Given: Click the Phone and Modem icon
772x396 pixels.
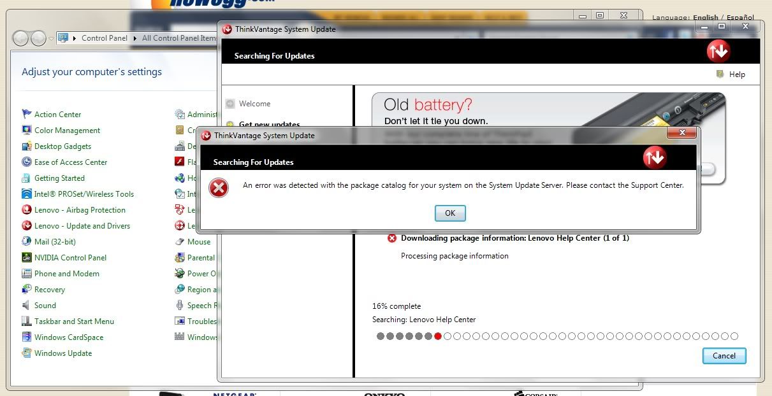Looking at the screenshot, I should click(26, 274).
